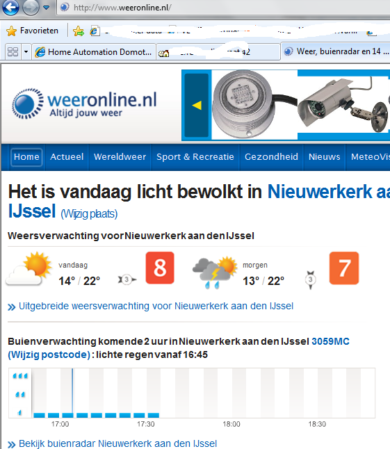Click the 17:30 label on rain chart
The image size is (390, 449).
click(x=146, y=424)
